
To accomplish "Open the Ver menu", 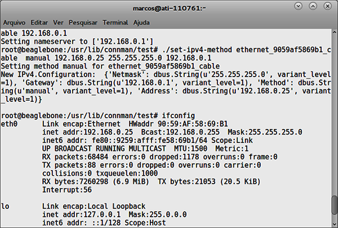I will pyautogui.click(x=58, y=23).
